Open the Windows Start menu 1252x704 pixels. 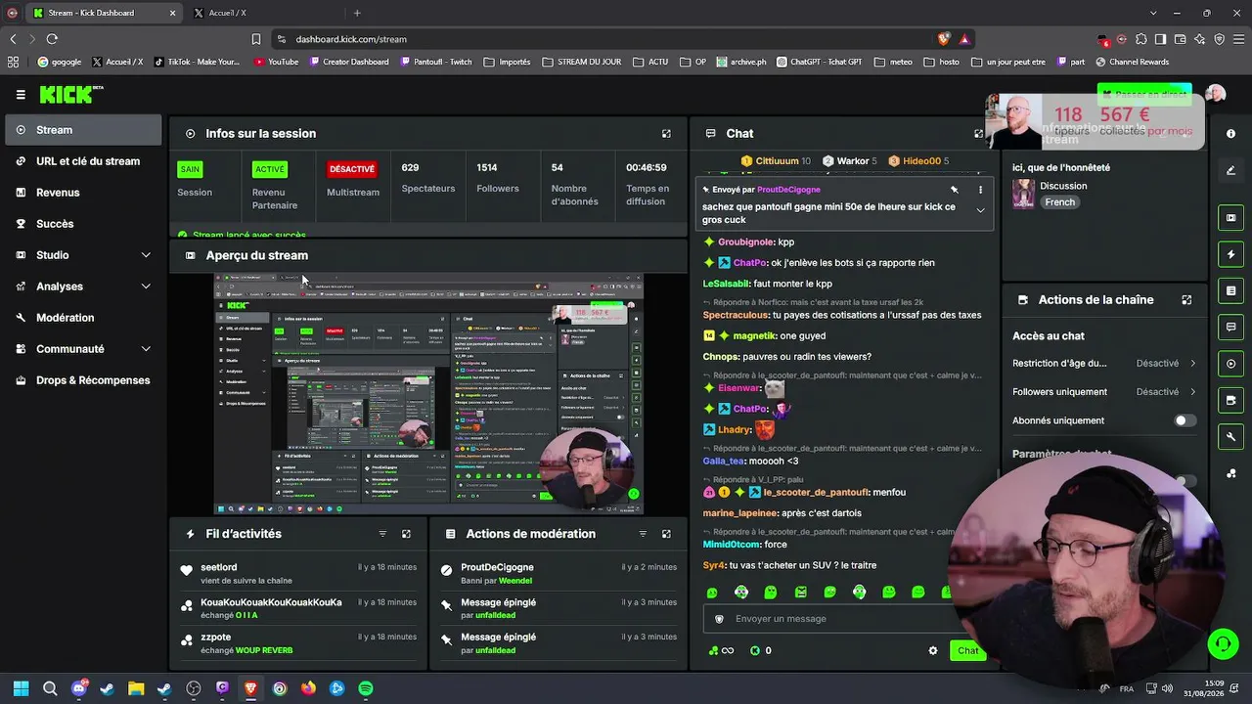pyautogui.click(x=21, y=688)
